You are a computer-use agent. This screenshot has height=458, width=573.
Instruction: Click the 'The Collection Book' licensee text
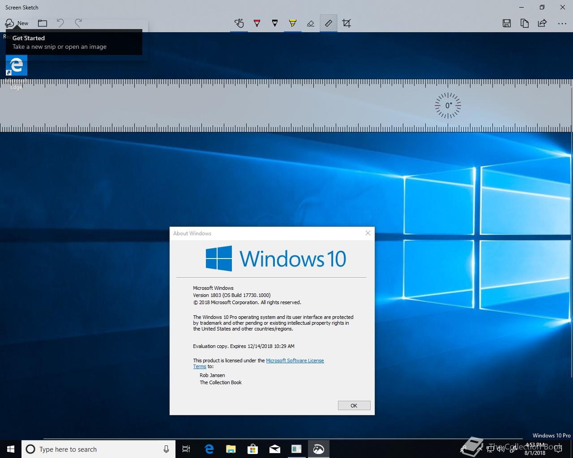click(221, 382)
